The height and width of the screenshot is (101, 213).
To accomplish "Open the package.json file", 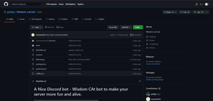I will click(41, 64).
